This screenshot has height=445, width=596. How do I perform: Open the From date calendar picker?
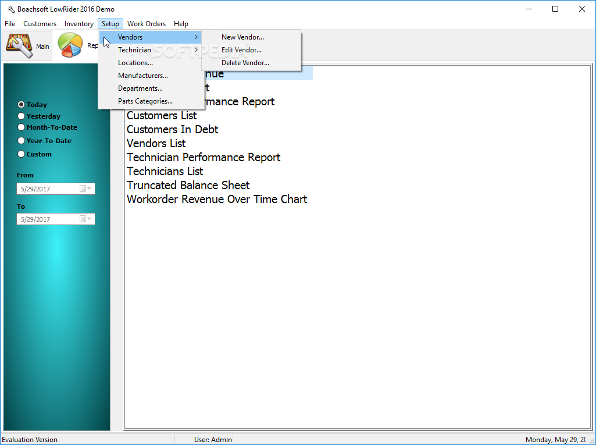(x=85, y=188)
